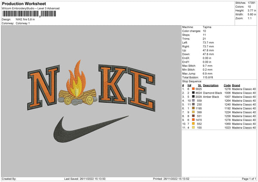Viewport: 258px width, 182px height.
Task: Click the 'Created By:' footer label
Action: (x=9, y=179)
